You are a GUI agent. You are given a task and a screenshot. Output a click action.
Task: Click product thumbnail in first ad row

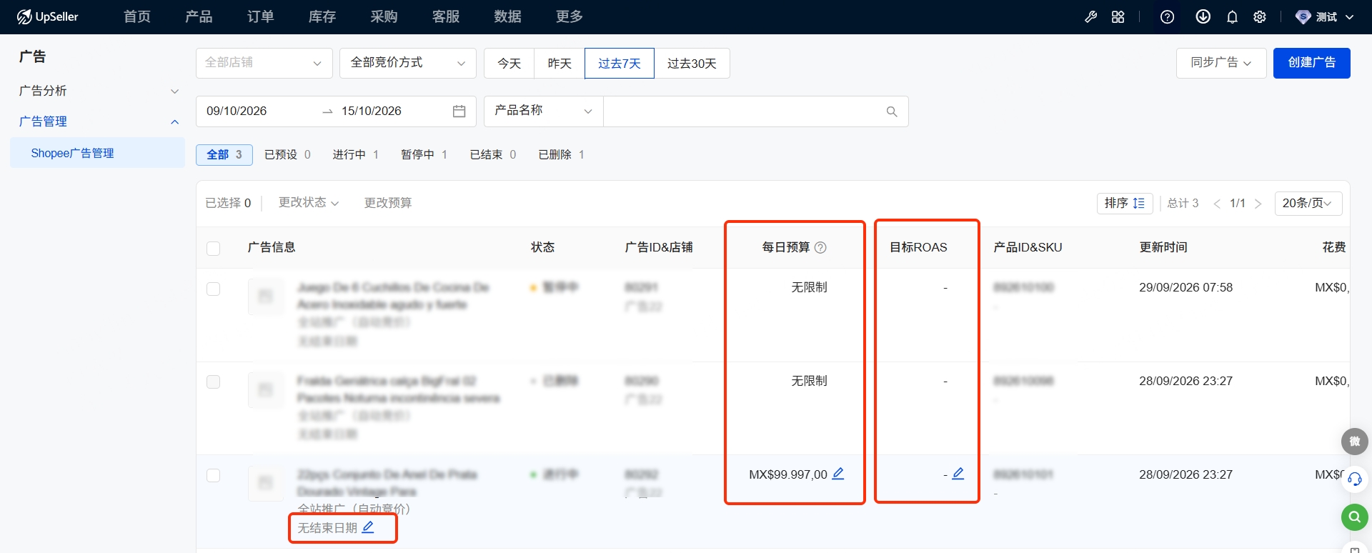point(265,296)
